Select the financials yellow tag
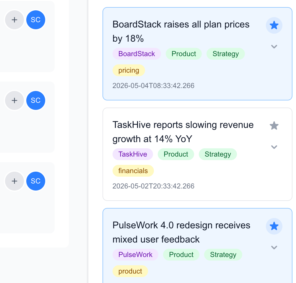Viewport: 296px width, 283px height. (133, 171)
